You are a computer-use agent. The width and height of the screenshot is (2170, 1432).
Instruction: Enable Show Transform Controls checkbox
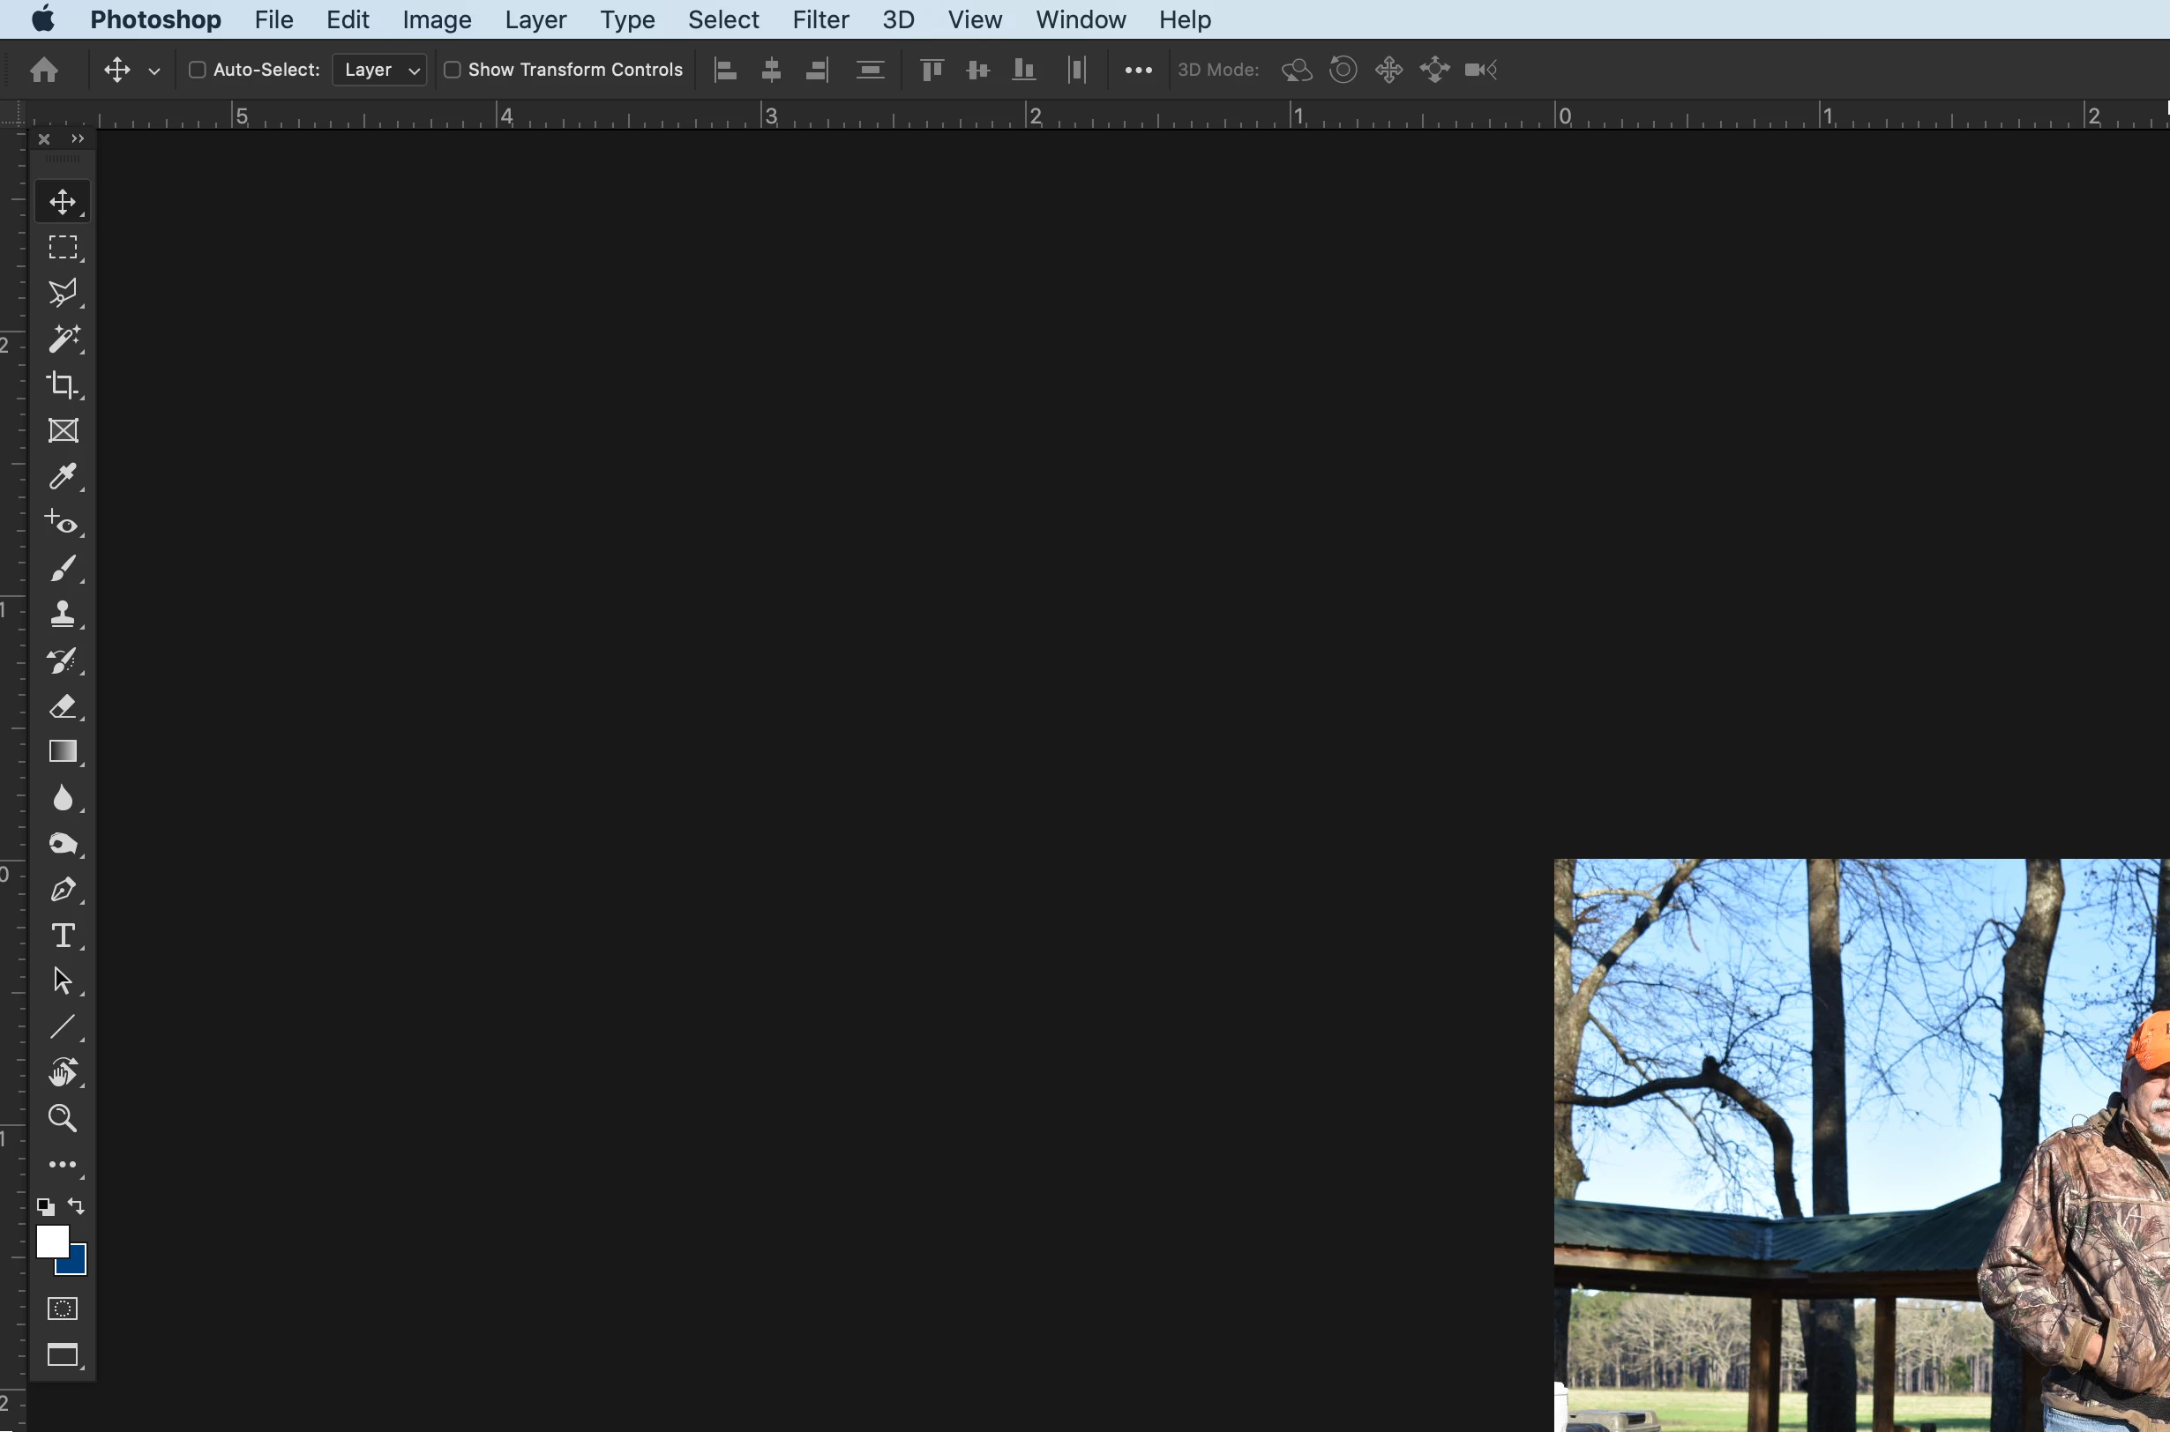point(452,70)
